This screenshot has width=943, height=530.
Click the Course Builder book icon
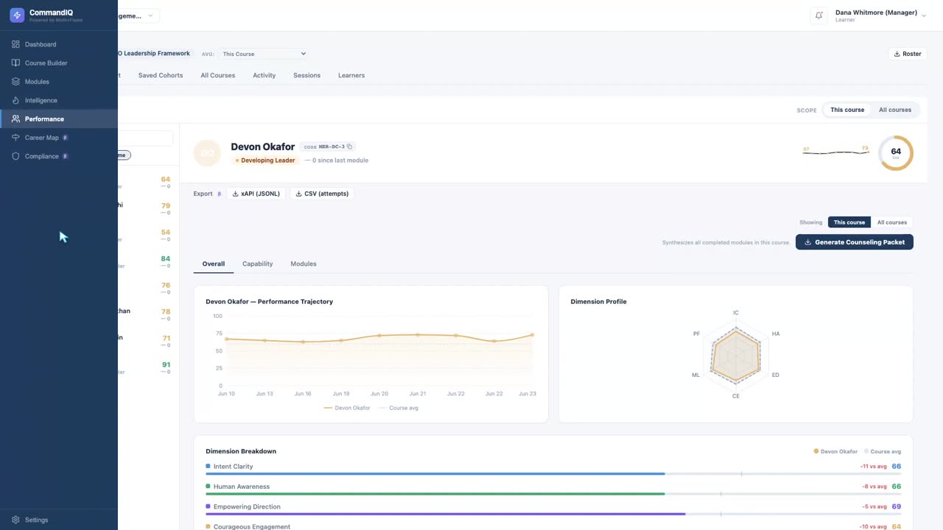[16, 63]
